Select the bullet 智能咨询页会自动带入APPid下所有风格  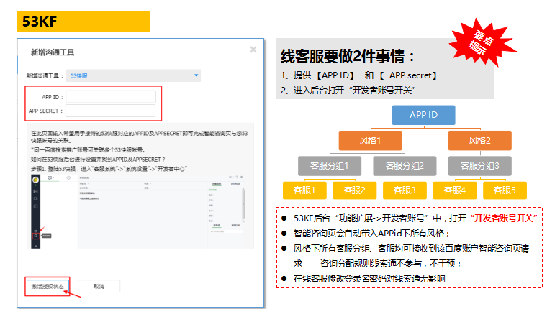pyautogui.click(x=371, y=234)
